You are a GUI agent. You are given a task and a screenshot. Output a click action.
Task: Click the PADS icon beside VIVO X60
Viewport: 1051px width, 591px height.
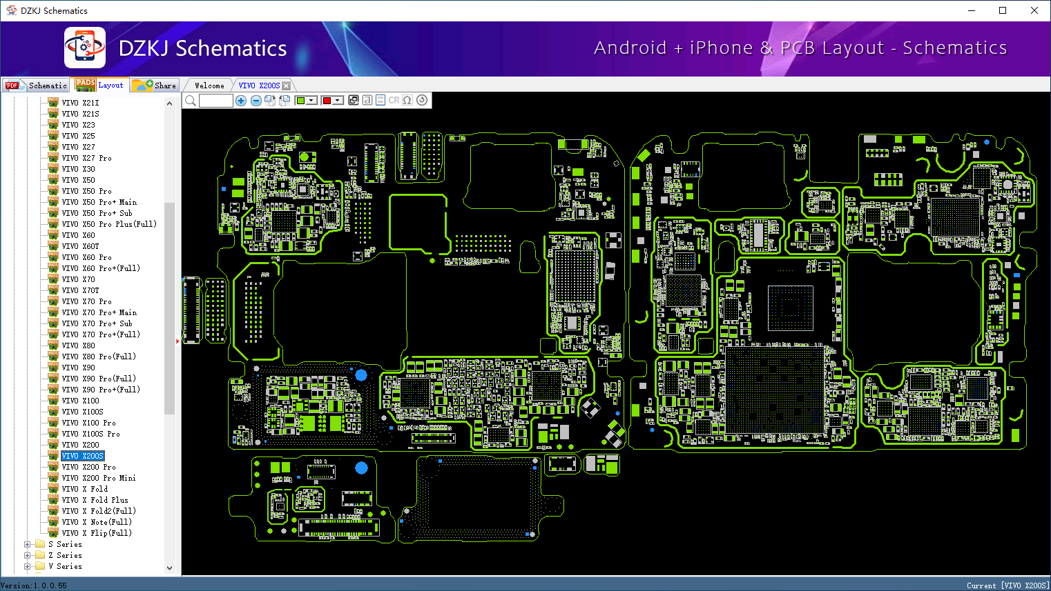pyautogui.click(x=53, y=235)
